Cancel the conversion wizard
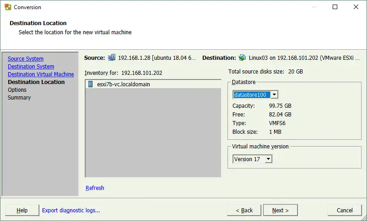Viewport: 367px width, 221px height. [345, 210]
